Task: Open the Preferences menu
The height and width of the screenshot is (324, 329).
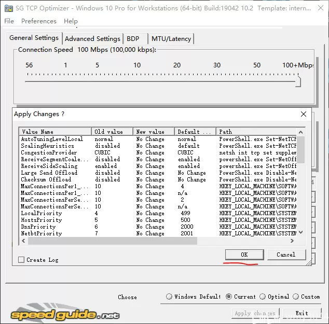Action: coord(39,21)
